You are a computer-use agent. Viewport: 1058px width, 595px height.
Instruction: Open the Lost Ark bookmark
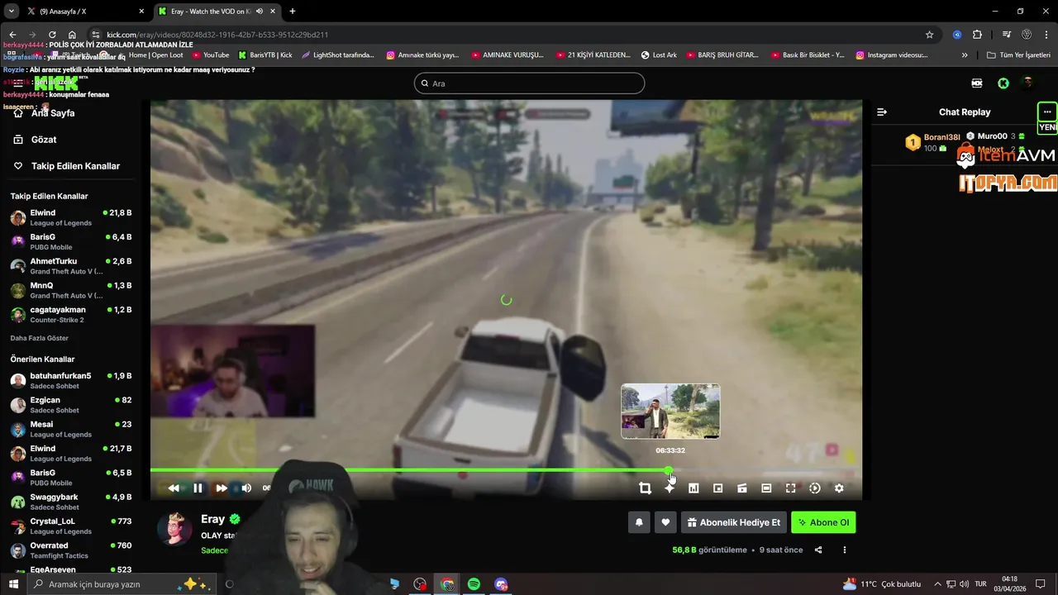(x=658, y=55)
